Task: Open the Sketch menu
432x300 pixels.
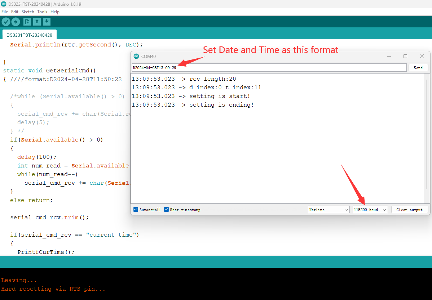Action: [x=28, y=12]
